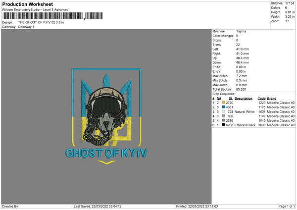Viewport: 297px width, 210px height.
Task: Click the Created By label
Action: tap(10, 206)
